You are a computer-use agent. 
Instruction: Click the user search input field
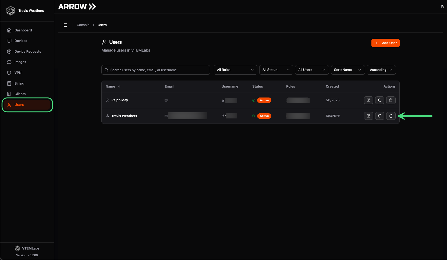155,70
